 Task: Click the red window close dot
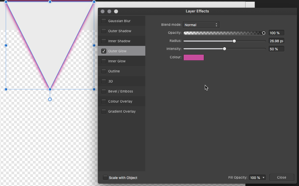(103, 11)
